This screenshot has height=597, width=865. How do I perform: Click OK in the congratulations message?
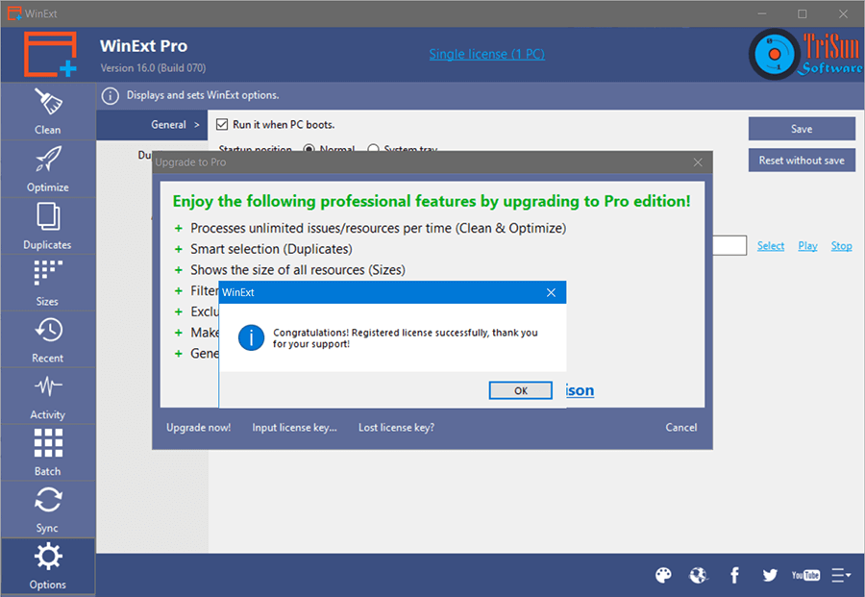pyautogui.click(x=520, y=390)
